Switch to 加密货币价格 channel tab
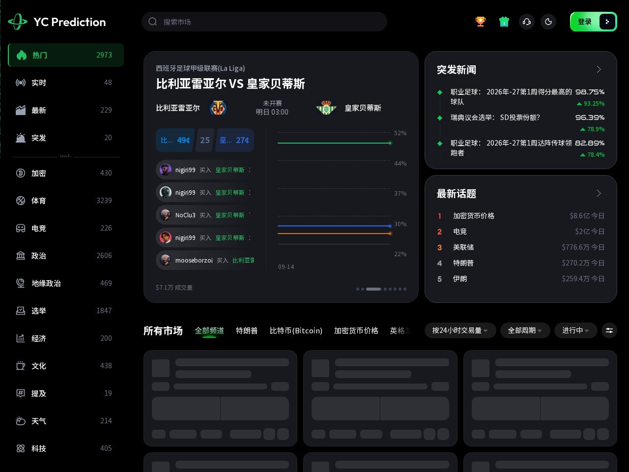Image resolution: width=629 pixels, height=472 pixels. coord(356,330)
